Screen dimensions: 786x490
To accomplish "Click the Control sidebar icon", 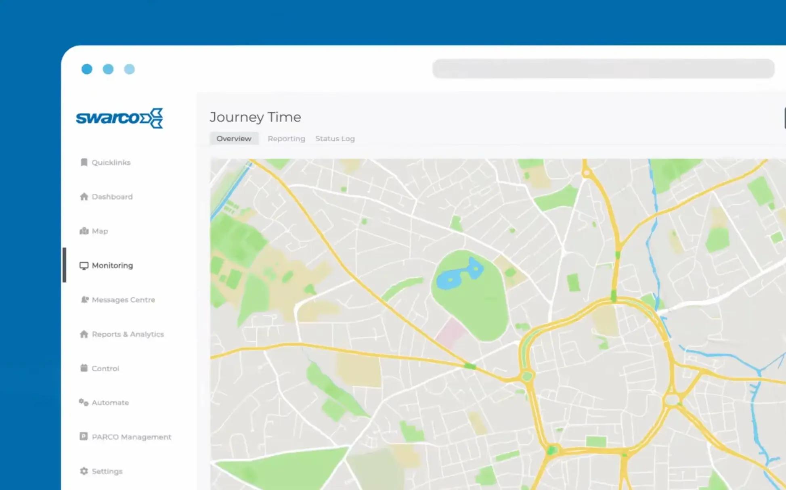I will pyautogui.click(x=84, y=368).
